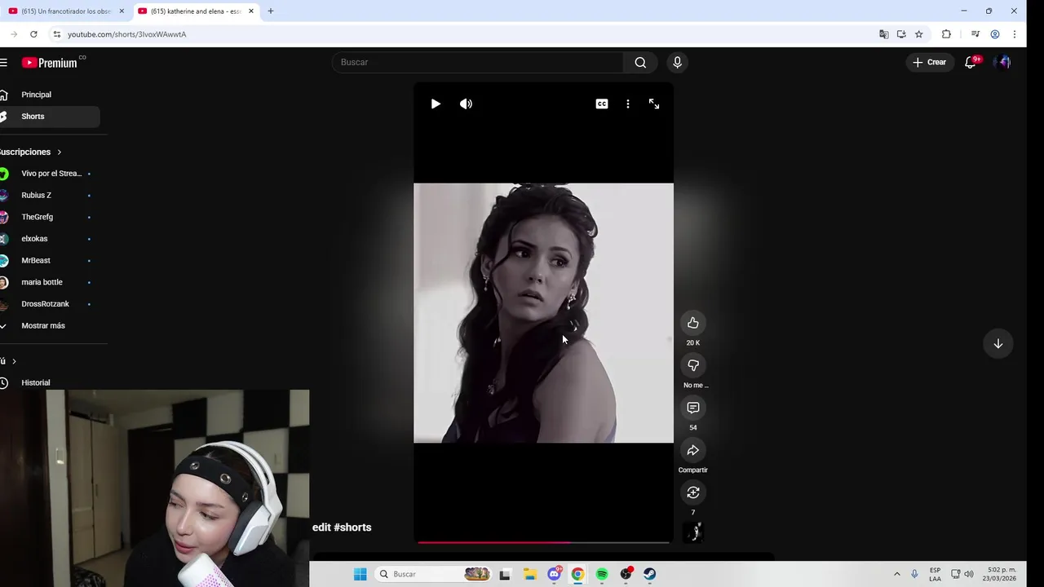Open Windows Start menu
The width and height of the screenshot is (1044, 587).
pyautogui.click(x=360, y=574)
